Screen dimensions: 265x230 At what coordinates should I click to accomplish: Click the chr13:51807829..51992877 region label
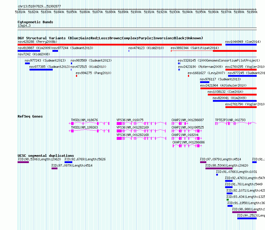[39, 6]
